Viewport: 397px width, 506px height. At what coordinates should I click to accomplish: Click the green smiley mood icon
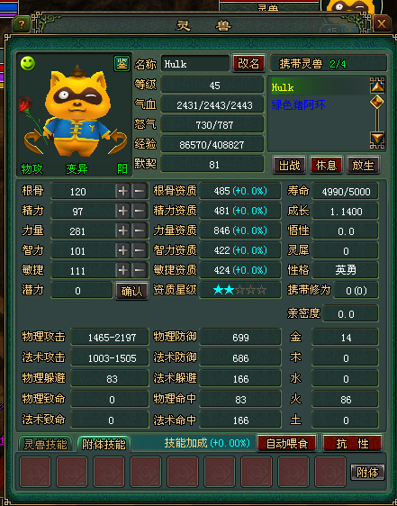tap(28, 63)
